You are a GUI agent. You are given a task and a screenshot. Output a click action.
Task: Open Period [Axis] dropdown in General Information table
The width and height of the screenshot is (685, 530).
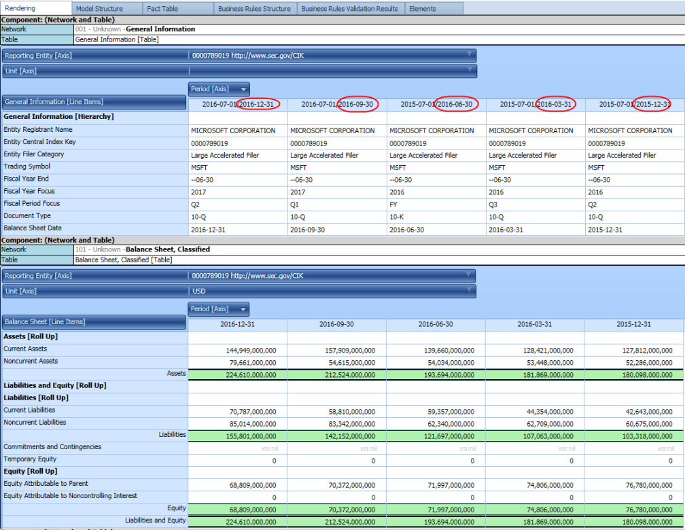click(219, 89)
